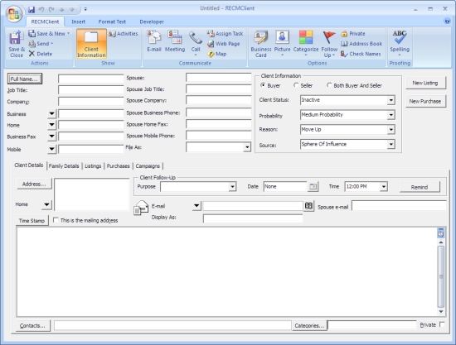Click the Follow Up flag icon
Viewport: 456px width, 345px height.
(x=329, y=37)
